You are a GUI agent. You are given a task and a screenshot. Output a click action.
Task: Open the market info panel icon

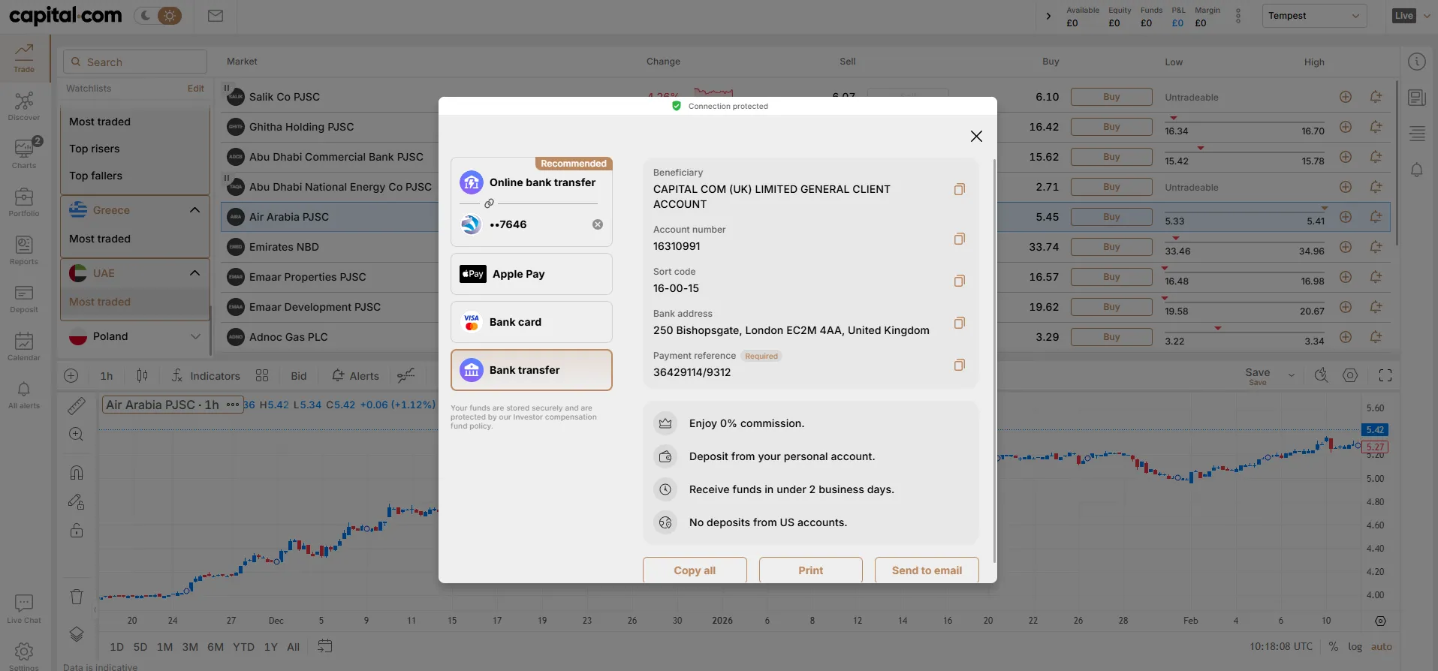coord(1417,62)
